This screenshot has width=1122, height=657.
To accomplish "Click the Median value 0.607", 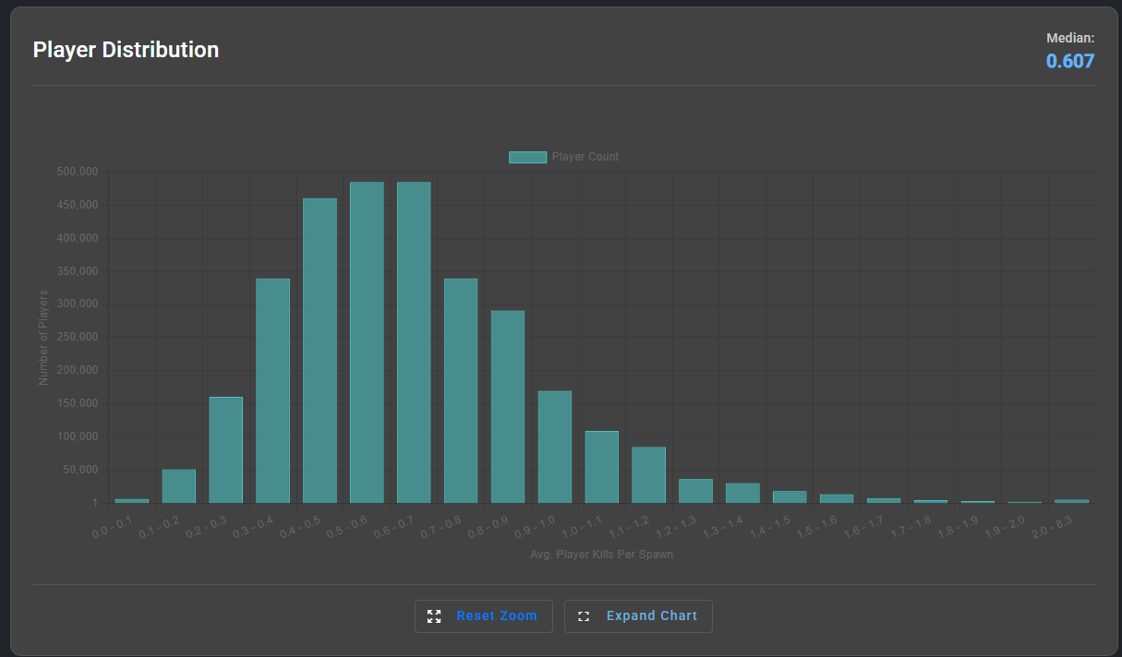I will pos(1069,62).
